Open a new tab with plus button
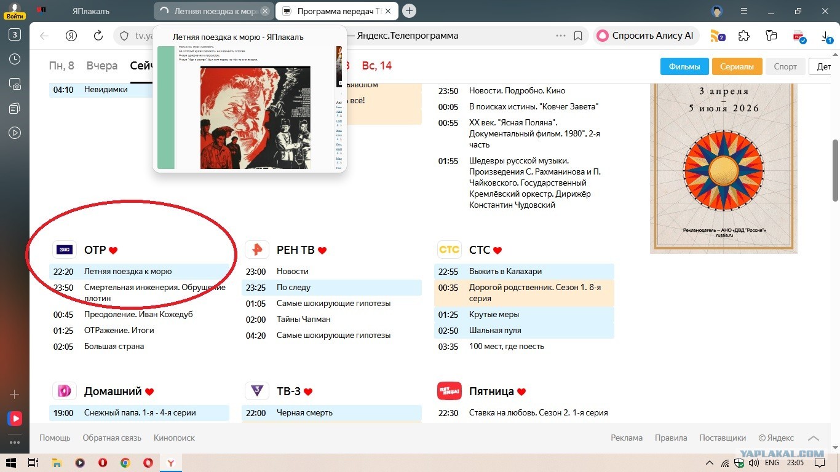 point(410,11)
